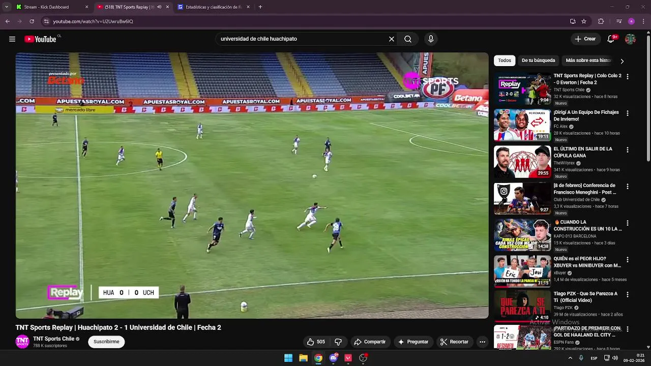Subscribe with the Suscribirme button
The image size is (651, 366).
(106, 342)
